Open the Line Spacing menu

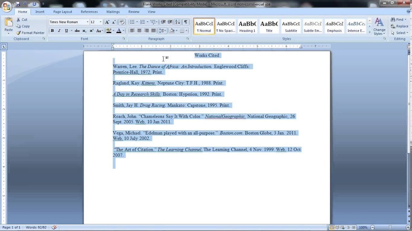(x=163, y=31)
